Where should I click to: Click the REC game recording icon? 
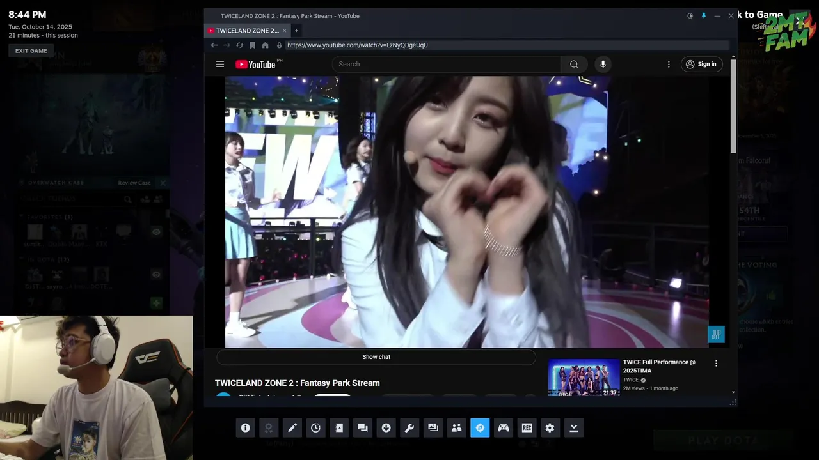tap(527, 428)
